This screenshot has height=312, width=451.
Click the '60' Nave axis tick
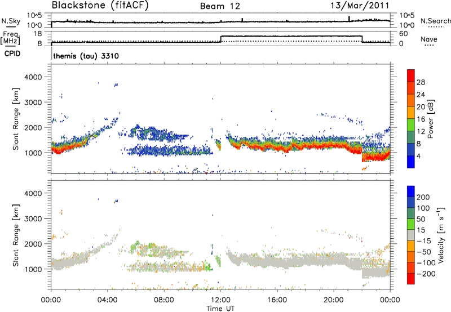point(404,34)
